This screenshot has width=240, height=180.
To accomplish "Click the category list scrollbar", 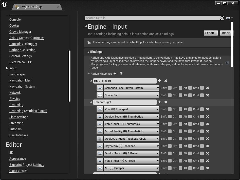I will click(69, 76).
